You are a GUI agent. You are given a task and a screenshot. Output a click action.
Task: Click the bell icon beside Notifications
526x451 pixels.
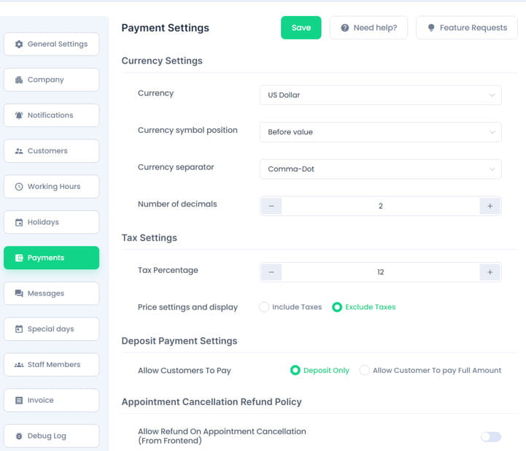[x=19, y=115]
